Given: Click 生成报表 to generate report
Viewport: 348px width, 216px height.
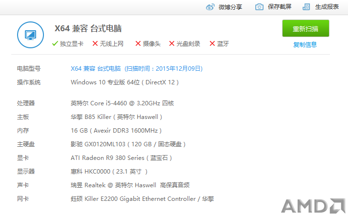Looking at the screenshot, I should (327, 7).
